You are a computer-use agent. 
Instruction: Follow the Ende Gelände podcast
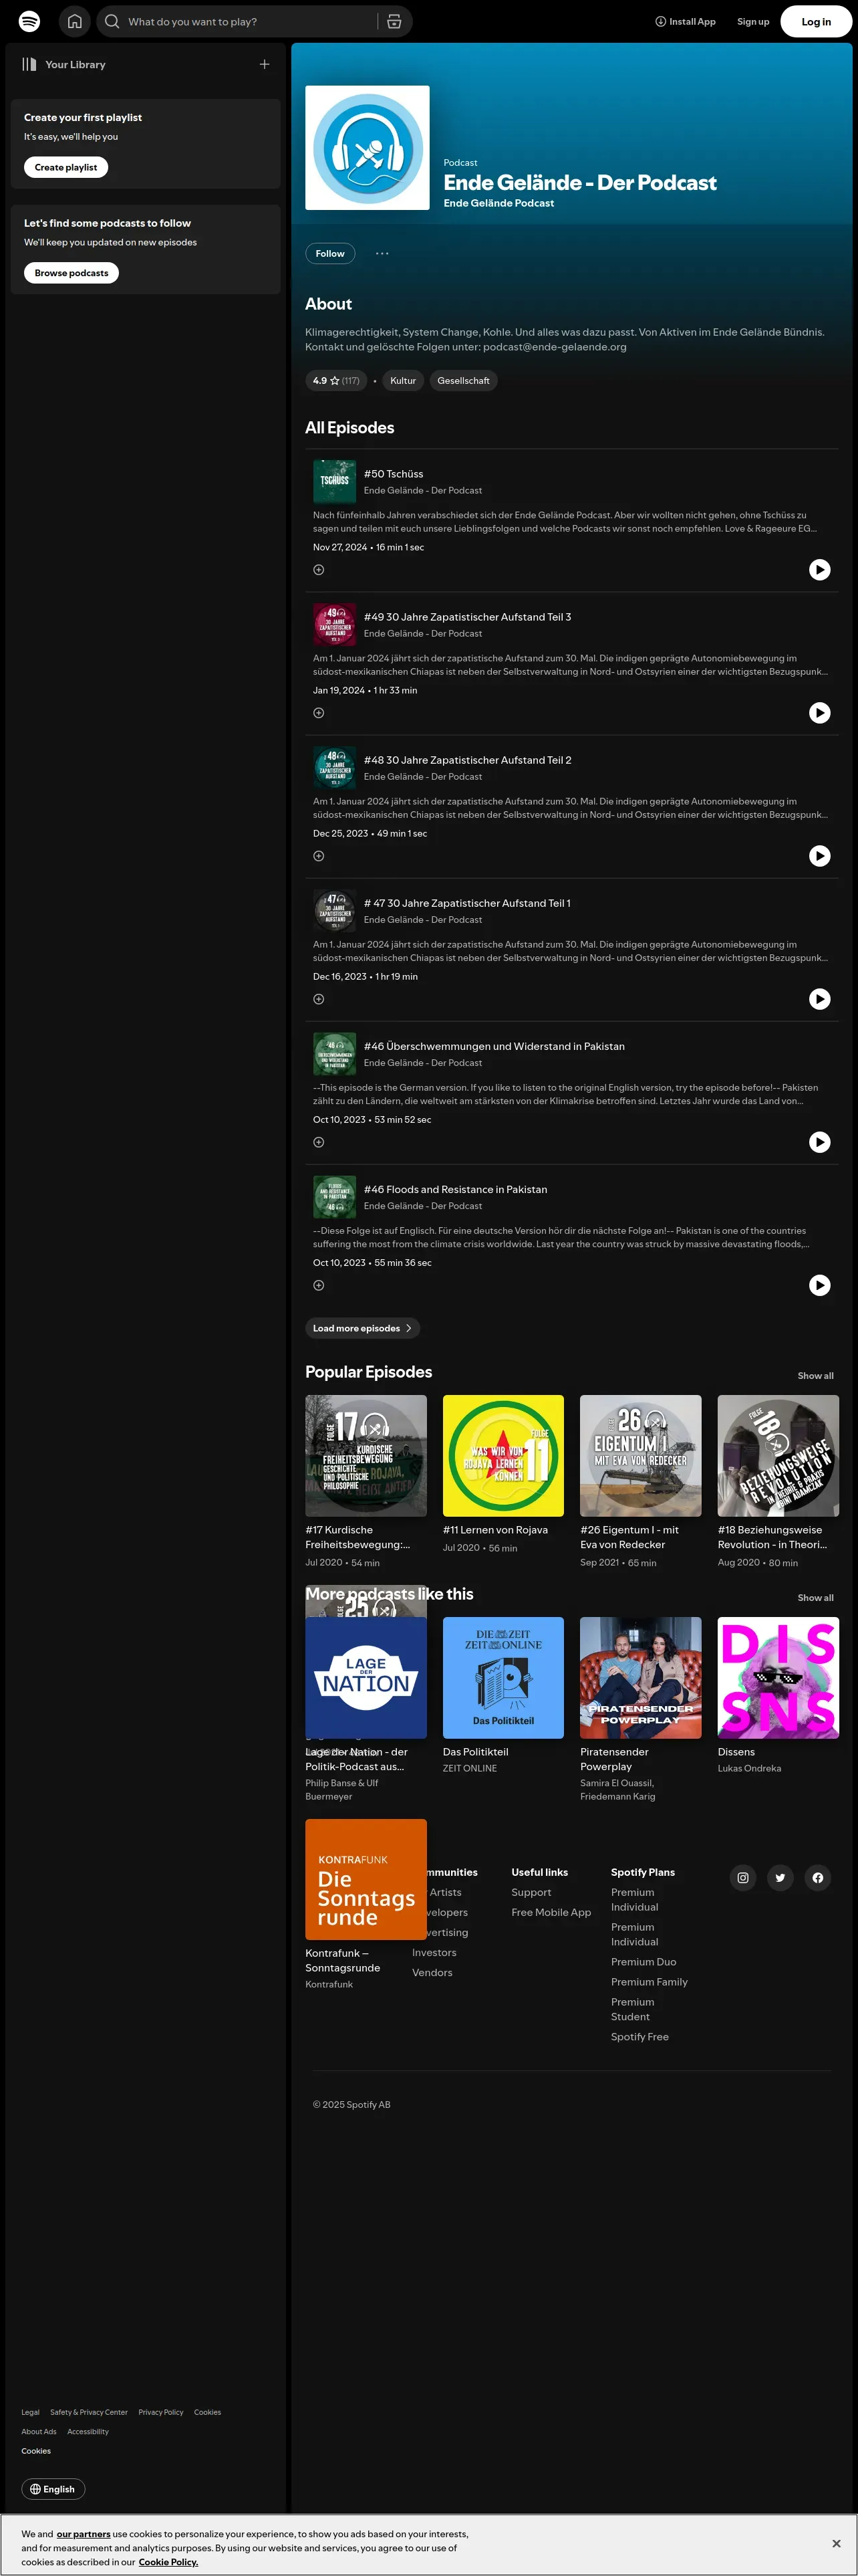[329, 254]
